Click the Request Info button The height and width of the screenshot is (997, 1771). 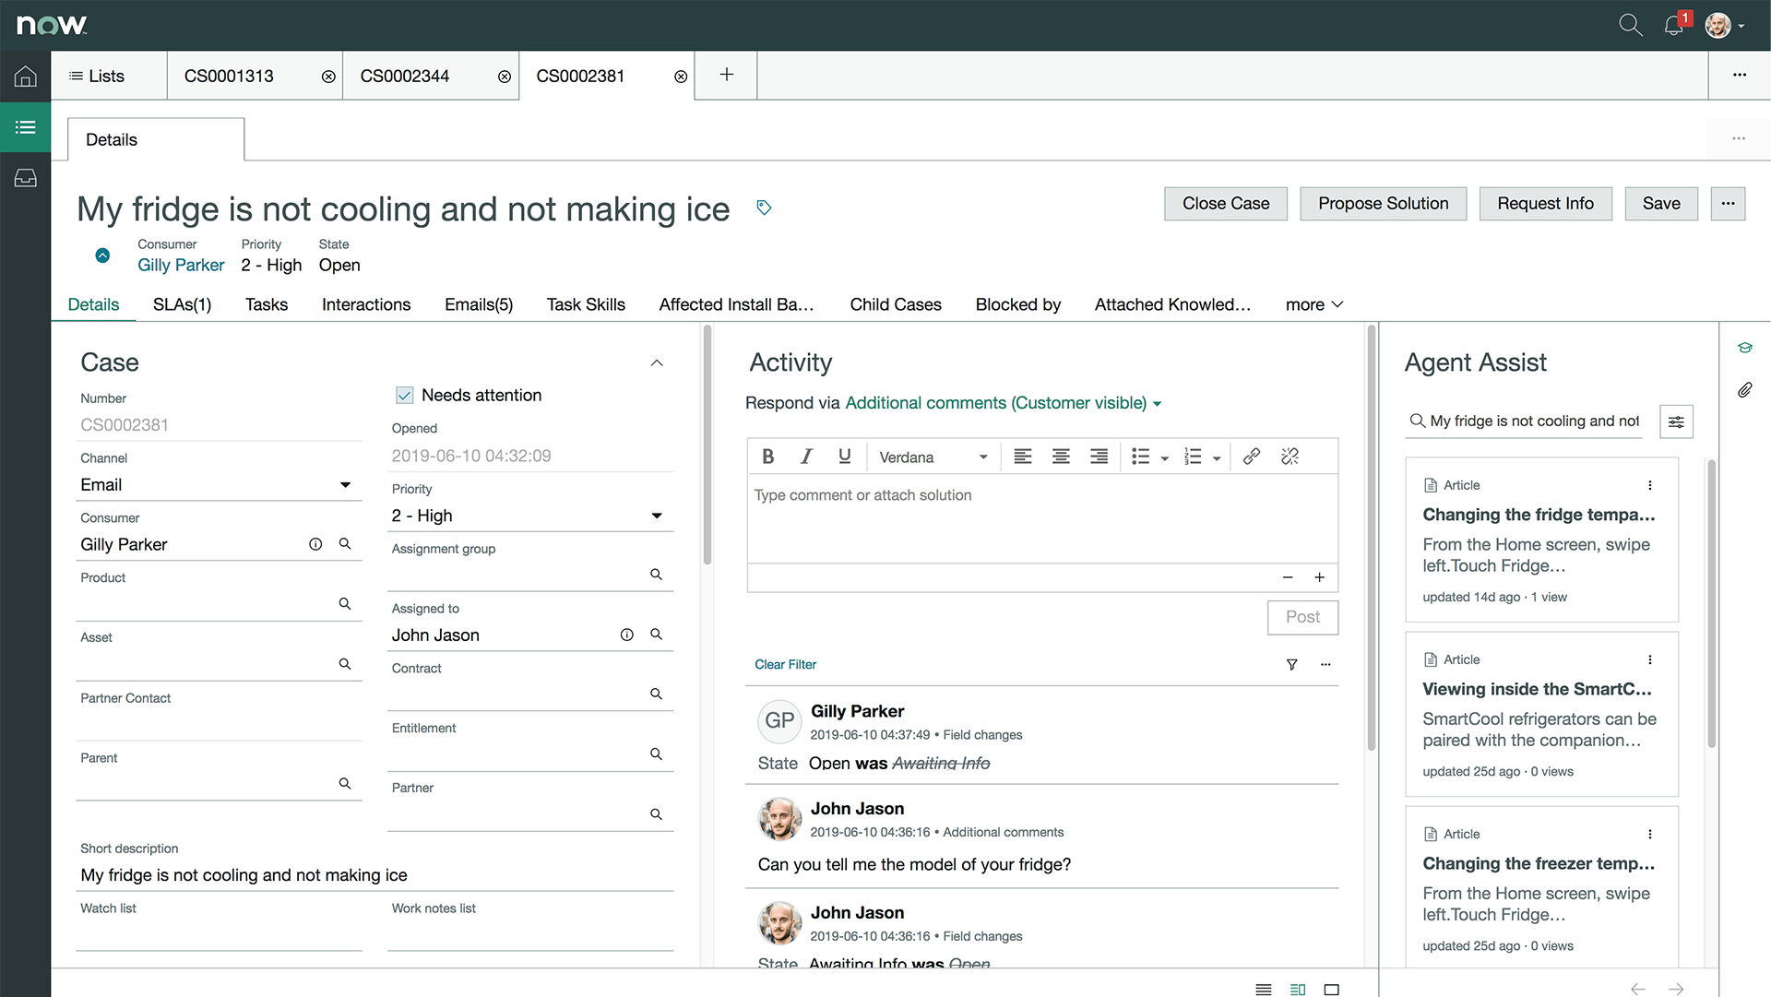(x=1545, y=203)
